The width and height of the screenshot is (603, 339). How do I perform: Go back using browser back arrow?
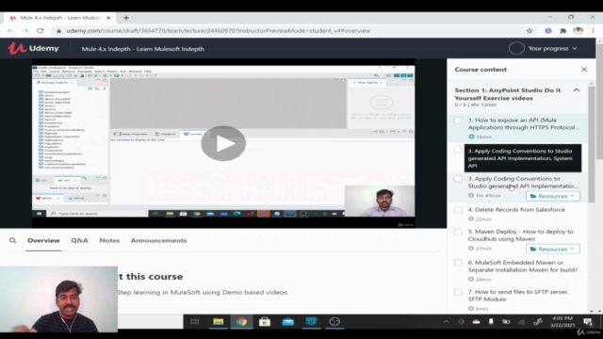click(x=10, y=31)
